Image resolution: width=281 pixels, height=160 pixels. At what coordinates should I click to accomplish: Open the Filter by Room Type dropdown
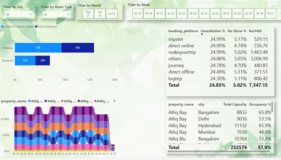coord(57,14)
